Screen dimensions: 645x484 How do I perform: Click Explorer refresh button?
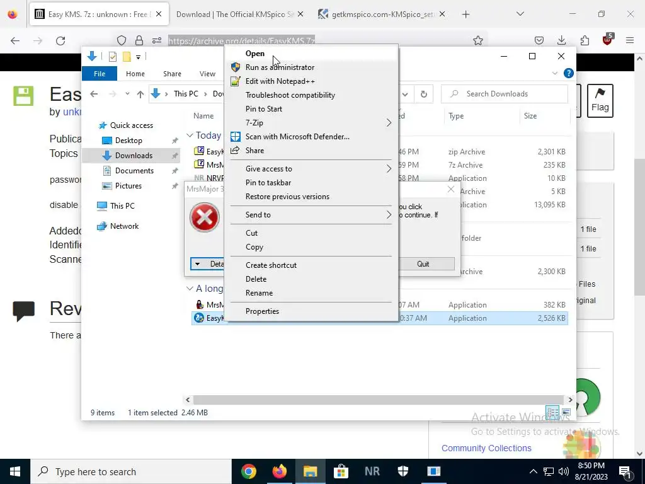tap(424, 95)
